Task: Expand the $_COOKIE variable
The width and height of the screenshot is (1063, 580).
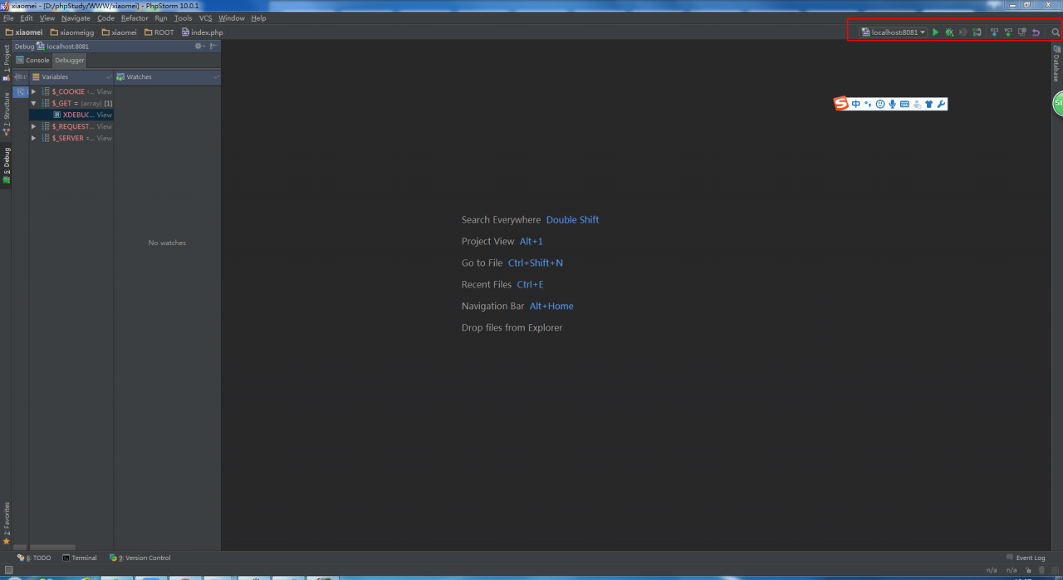Action: (x=34, y=91)
